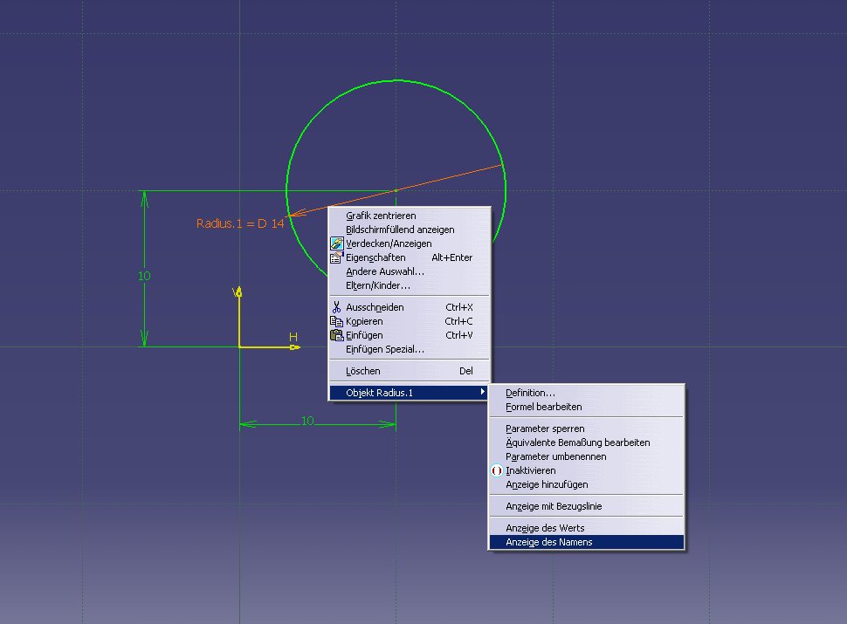The image size is (847, 624).
Task: Select highlighted Anzeige des Namens entry
Action: (x=587, y=542)
